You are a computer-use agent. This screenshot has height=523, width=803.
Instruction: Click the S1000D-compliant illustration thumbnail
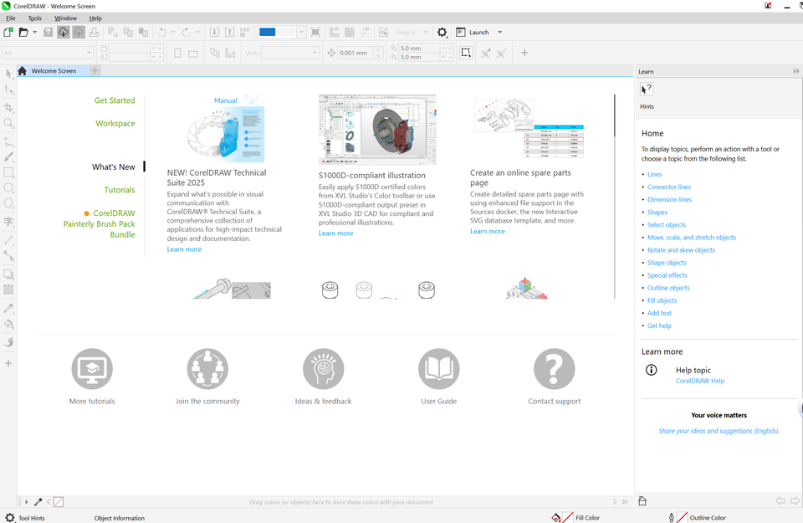pyautogui.click(x=377, y=130)
